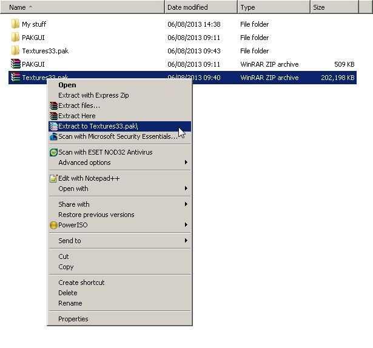Select Rename in the context menu

tap(119, 303)
